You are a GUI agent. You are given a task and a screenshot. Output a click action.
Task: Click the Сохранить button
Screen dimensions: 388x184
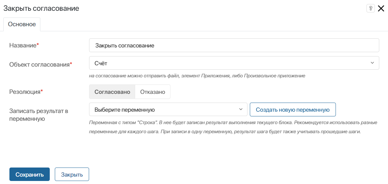(30, 174)
